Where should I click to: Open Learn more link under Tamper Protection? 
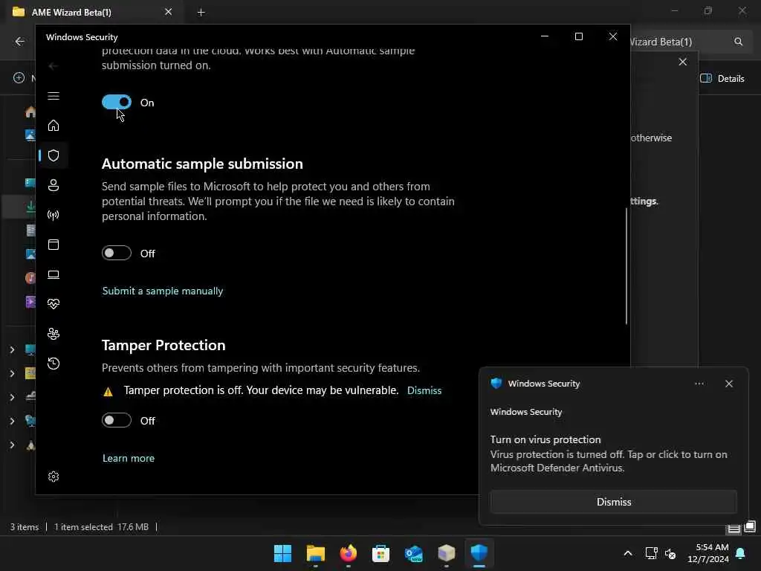[x=129, y=458]
